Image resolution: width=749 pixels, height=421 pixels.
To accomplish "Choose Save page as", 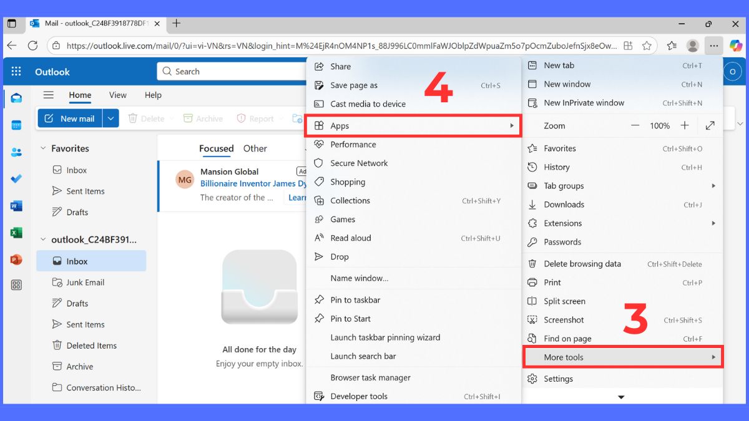I will [413, 85].
